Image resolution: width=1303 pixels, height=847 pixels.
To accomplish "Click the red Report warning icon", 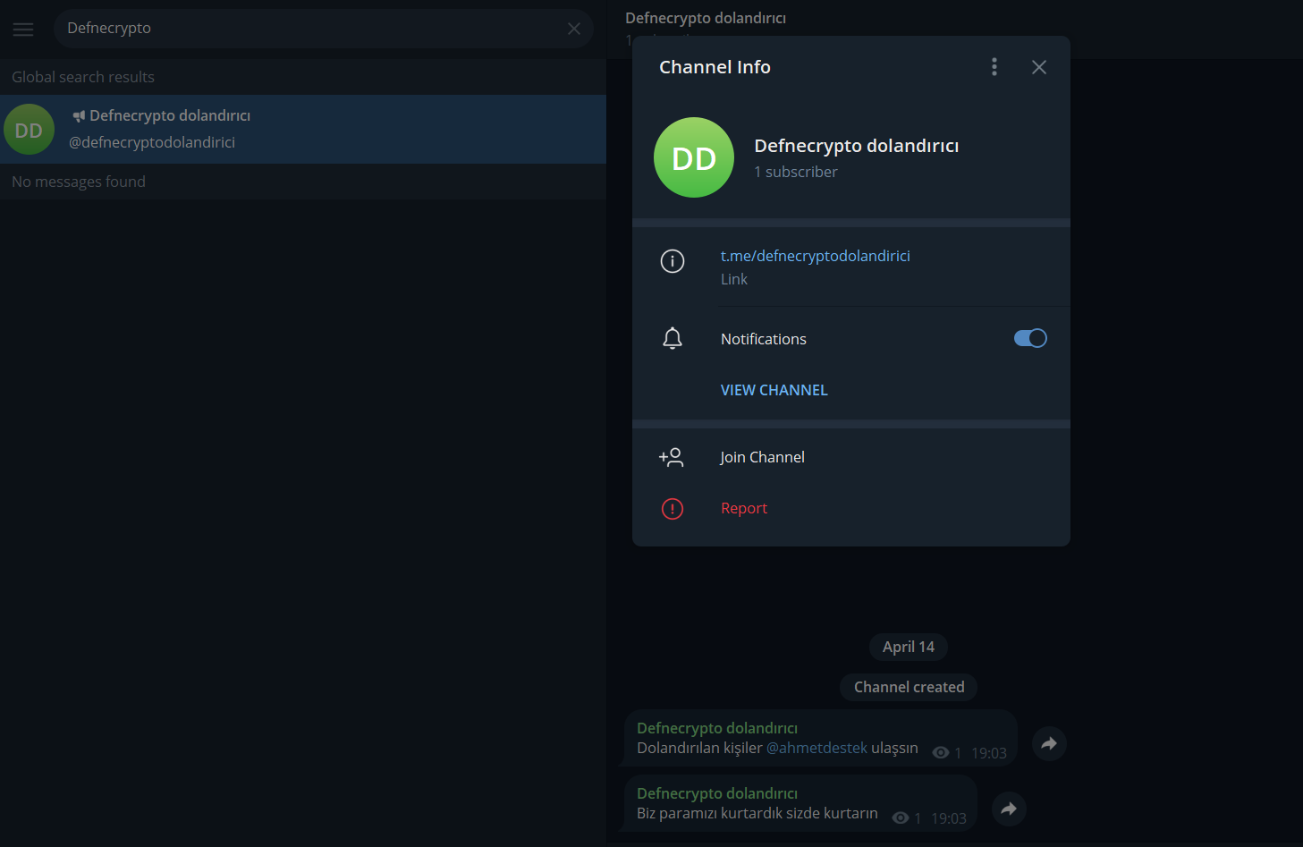I will point(673,509).
